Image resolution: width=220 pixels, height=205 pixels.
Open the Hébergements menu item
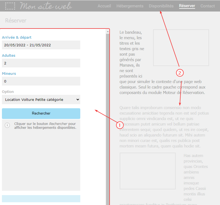tap(130, 6)
